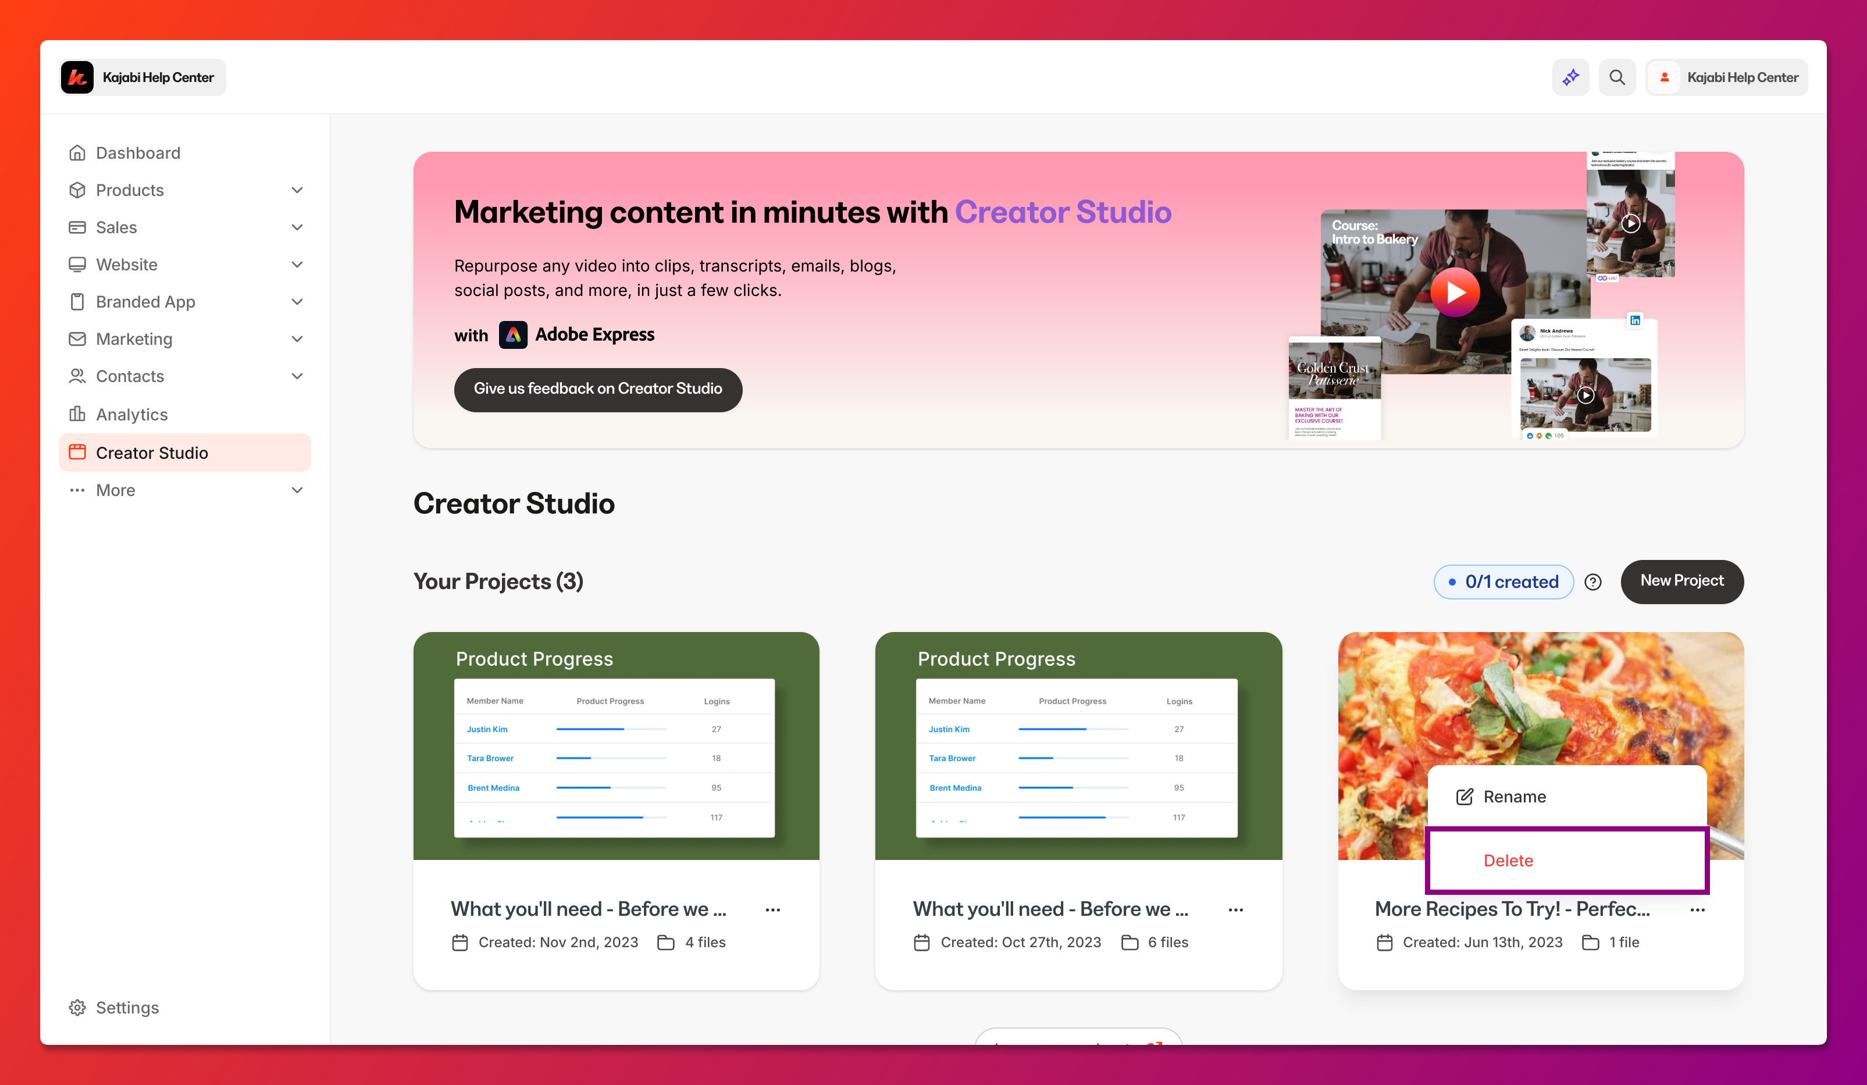Click the LinkedIn icon on banner post
Image resolution: width=1867 pixels, height=1085 pixels.
click(x=1634, y=321)
